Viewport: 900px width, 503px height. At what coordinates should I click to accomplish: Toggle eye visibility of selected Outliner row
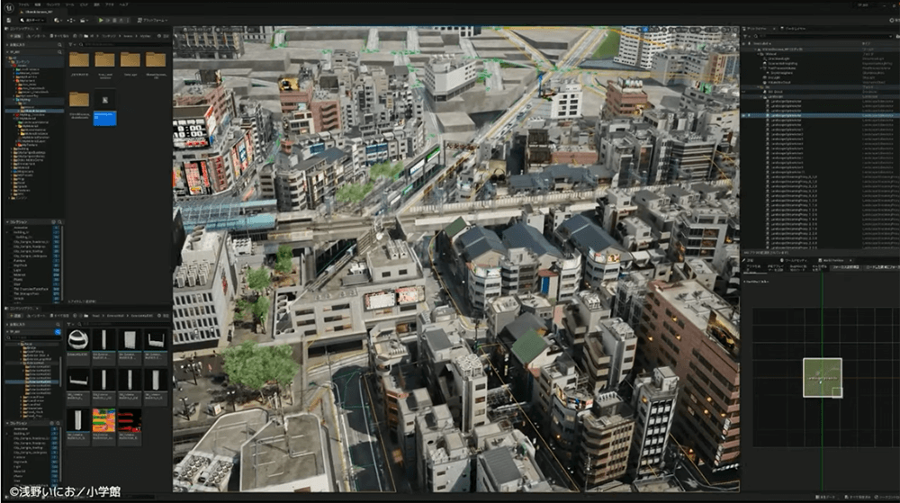click(745, 115)
